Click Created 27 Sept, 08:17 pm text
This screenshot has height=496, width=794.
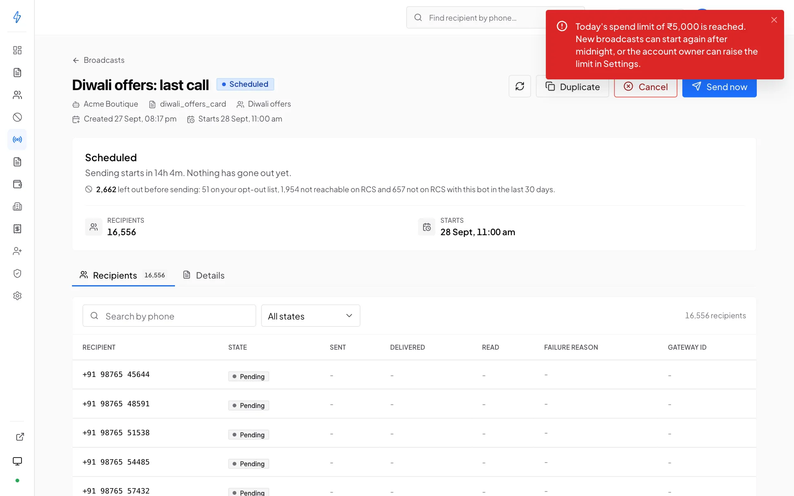pyautogui.click(x=130, y=119)
